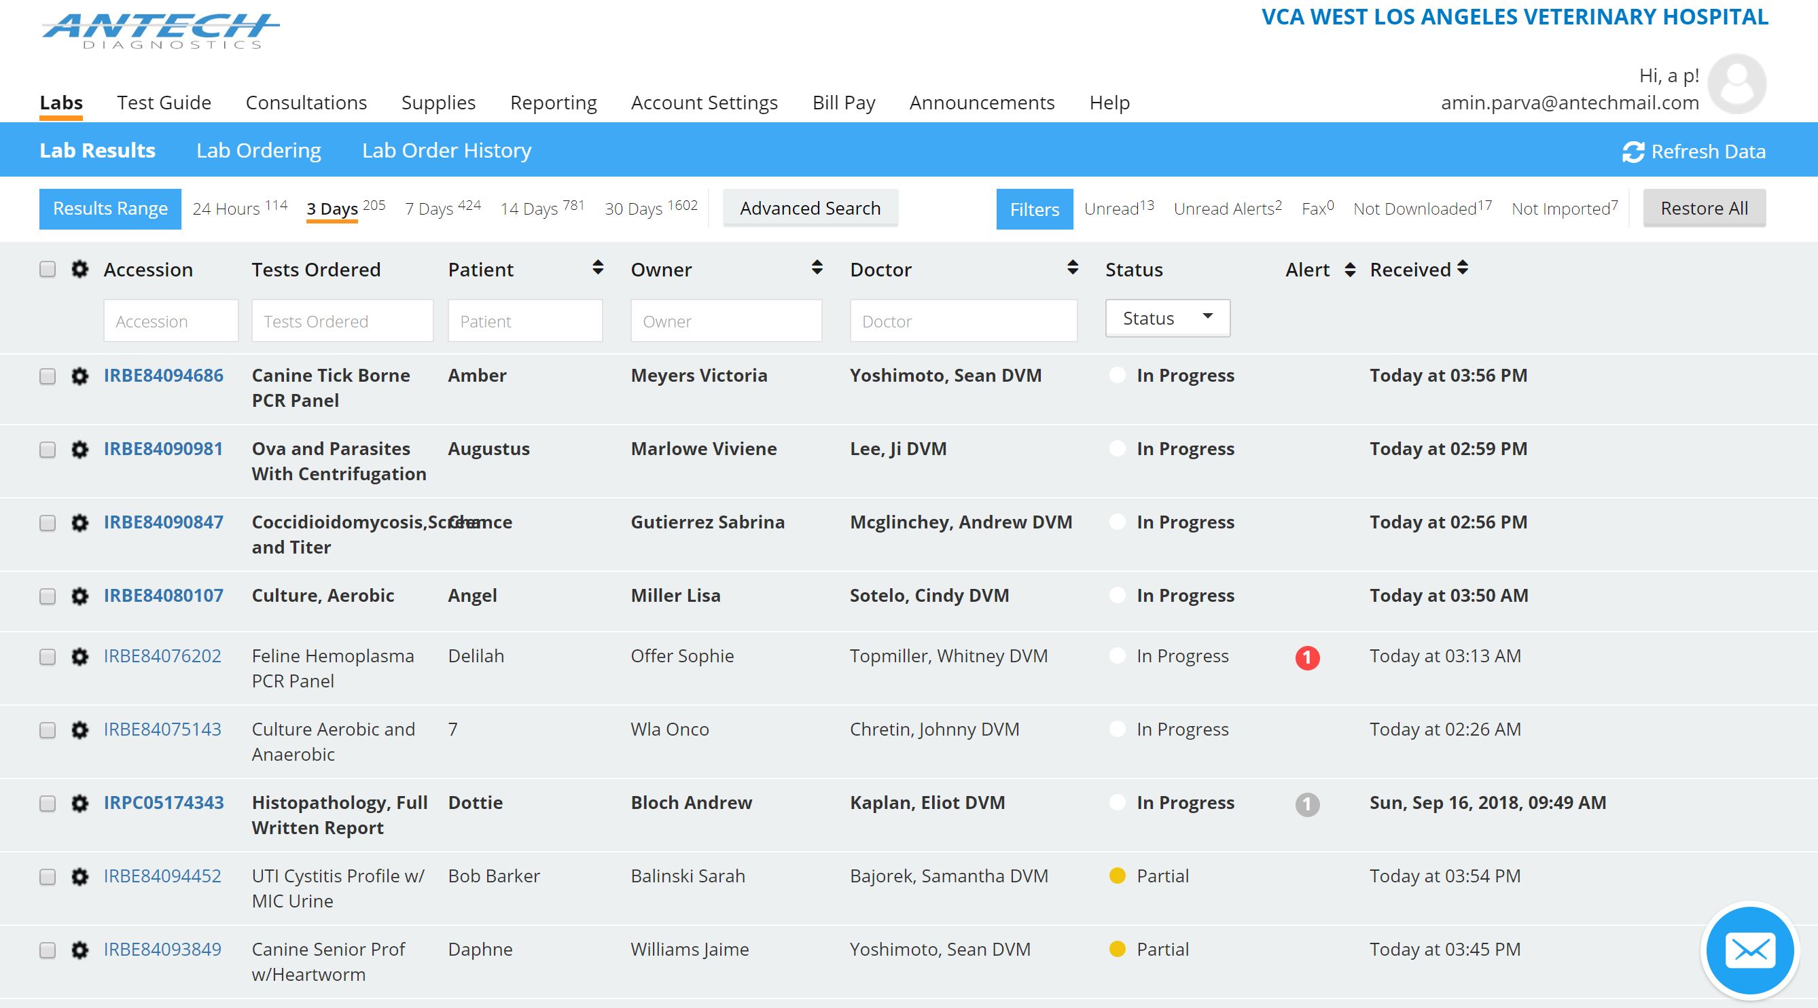Open the Bill Pay menu
1818x1008 pixels.
coord(843,103)
